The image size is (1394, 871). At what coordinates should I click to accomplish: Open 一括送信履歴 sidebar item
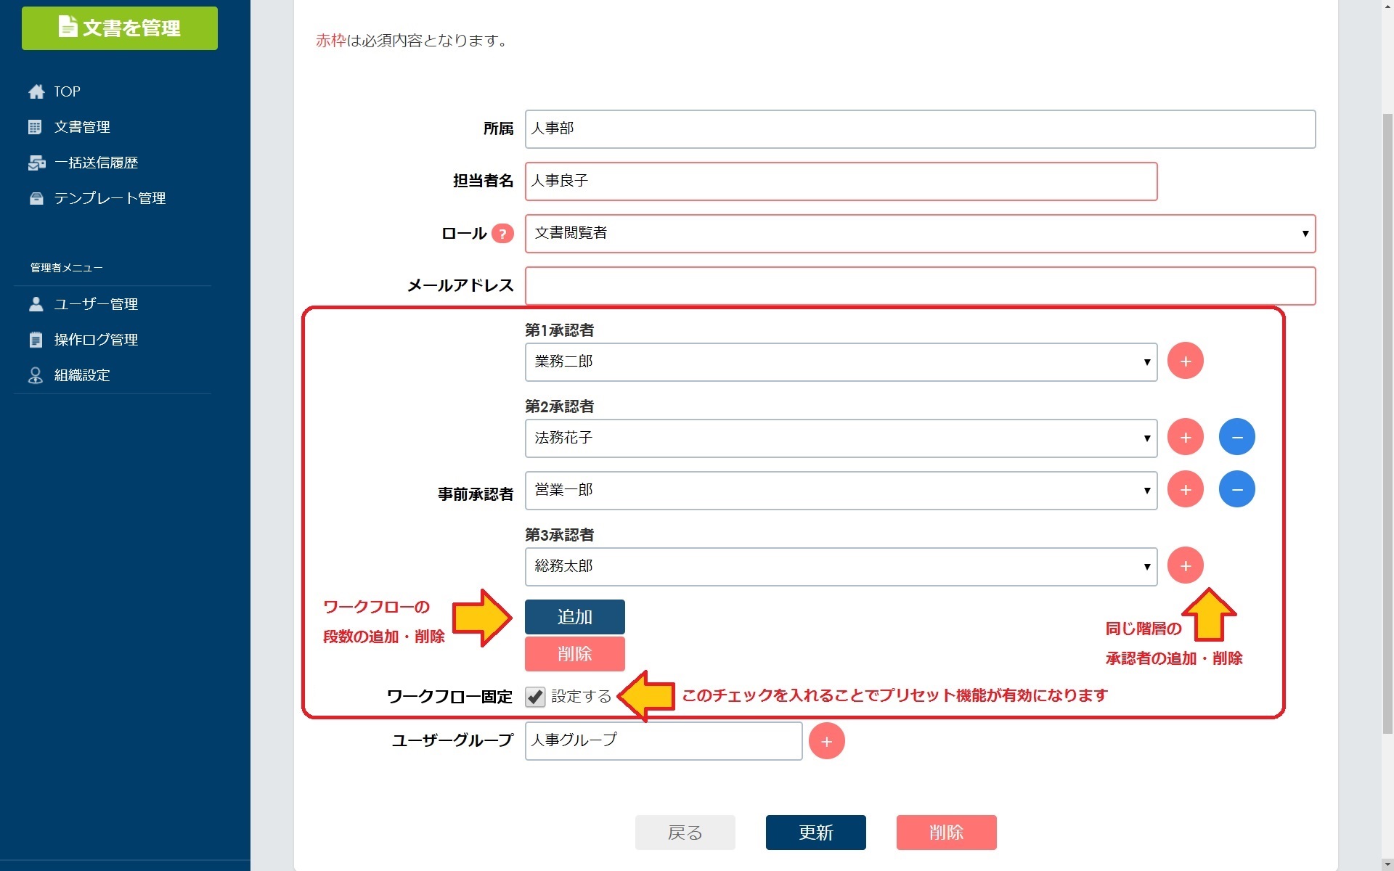[x=96, y=163]
